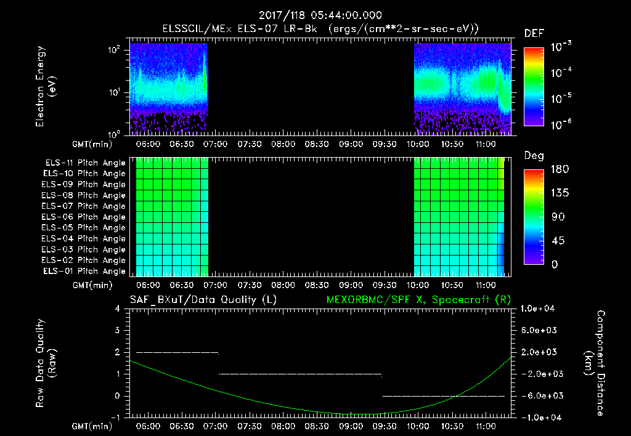Screen dimensions: 631x436
Task: Click the DEF color scale bar
Action: coord(534,86)
